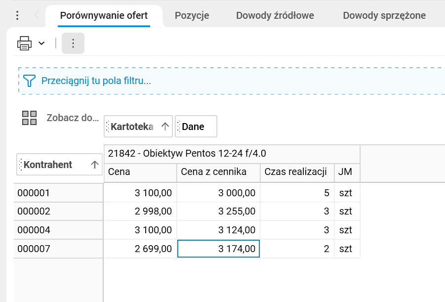
Task: Click the vertical dots left of the tabs
Action: tap(17, 15)
